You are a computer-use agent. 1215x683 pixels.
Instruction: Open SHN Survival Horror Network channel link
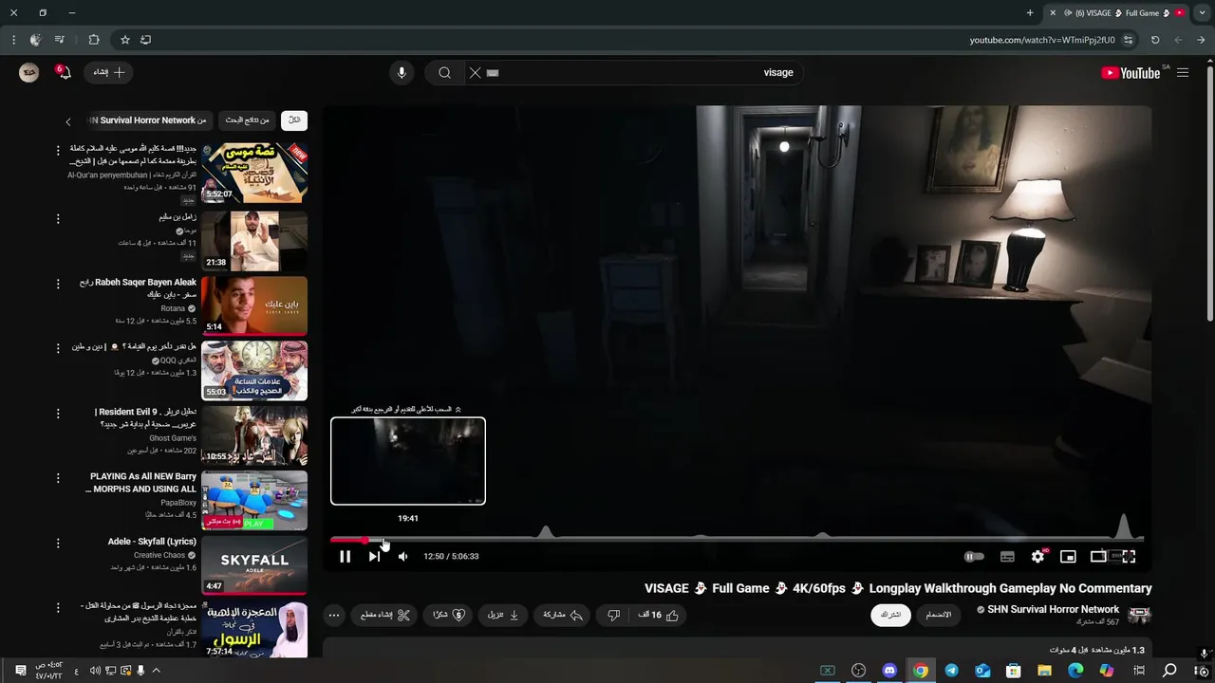[x=1054, y=609]
